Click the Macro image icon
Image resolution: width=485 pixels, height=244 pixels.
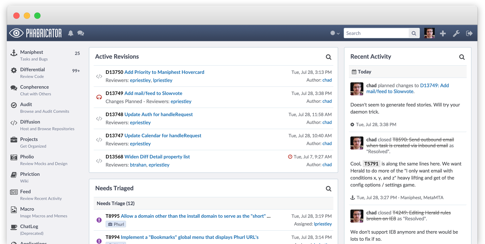pyautogui.click(x=14, y=210)
